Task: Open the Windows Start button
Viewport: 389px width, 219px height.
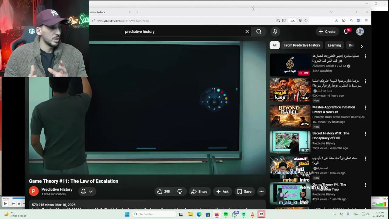Action: (127, 214)
